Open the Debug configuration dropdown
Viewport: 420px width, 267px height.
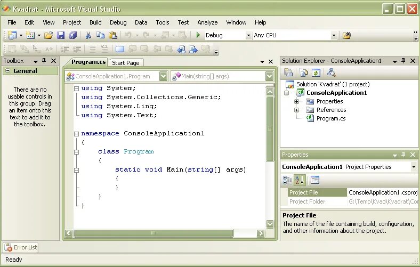(x=248, y=35)
